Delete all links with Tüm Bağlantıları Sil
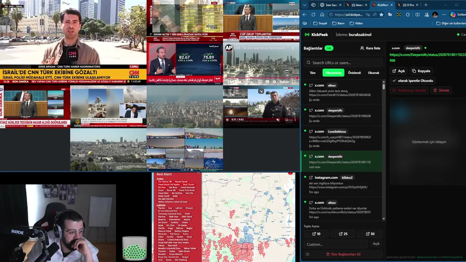 343,254
